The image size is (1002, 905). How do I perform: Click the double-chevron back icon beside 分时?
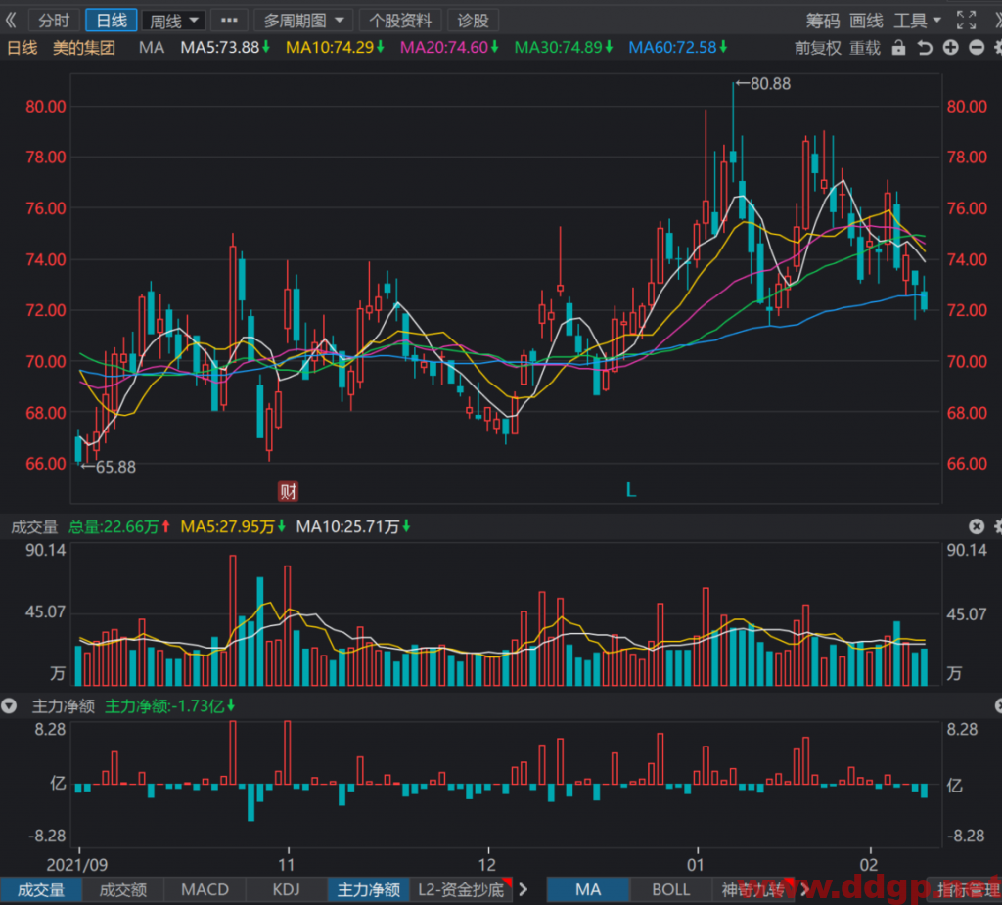click(x=11, y=21)
